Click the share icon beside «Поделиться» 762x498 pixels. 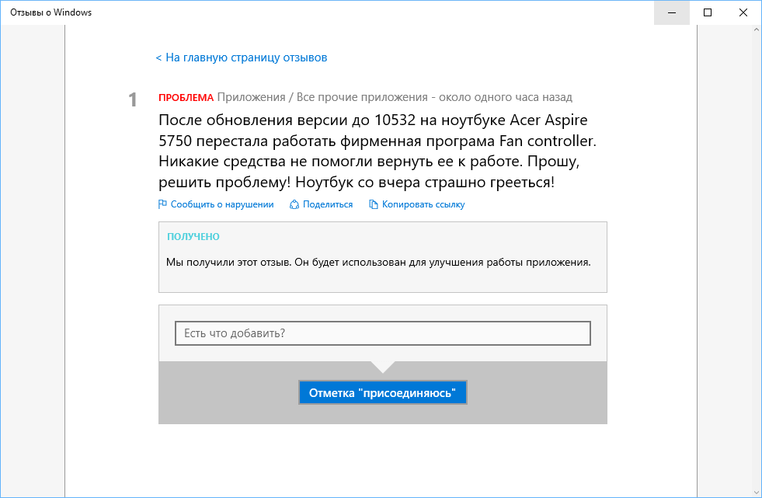(294, 204)
